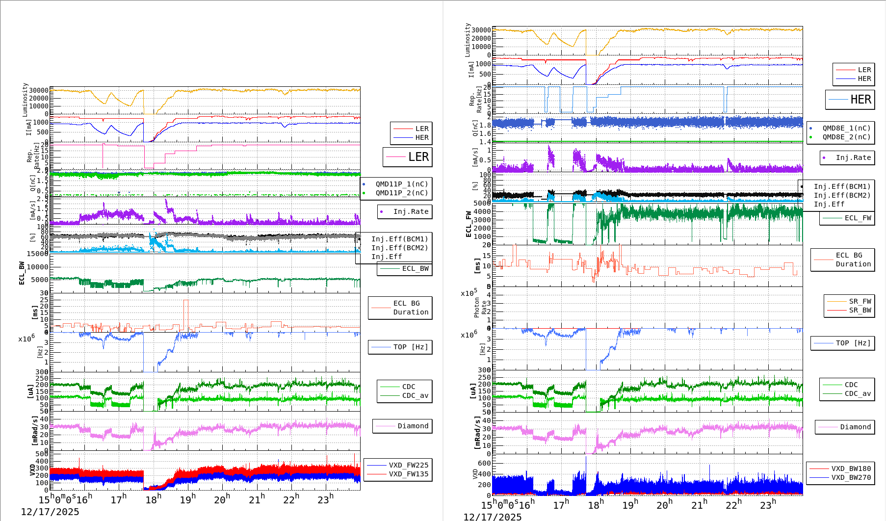Select the SR_FW legend entry
This screenshot has height=521, width=886.
pos(860,301)
